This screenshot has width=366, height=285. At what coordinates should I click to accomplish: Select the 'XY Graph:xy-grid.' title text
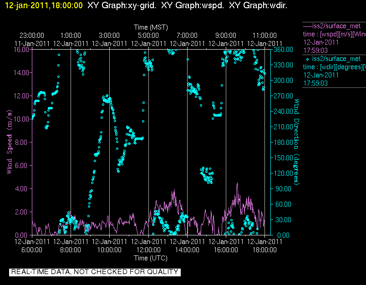(x=122, y=5)
